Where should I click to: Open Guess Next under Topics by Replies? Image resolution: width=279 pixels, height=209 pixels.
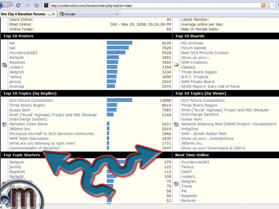pos(20,110)
